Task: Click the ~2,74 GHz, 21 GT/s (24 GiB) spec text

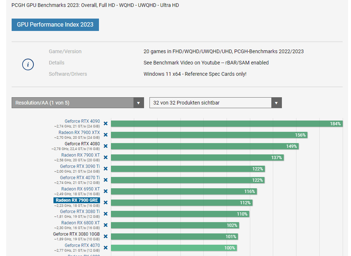Action: [x=77, y=126]
